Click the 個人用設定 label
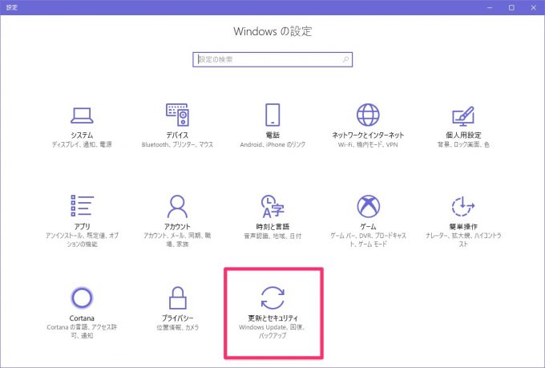Screen dimensions: 545x368 [463, 135]
